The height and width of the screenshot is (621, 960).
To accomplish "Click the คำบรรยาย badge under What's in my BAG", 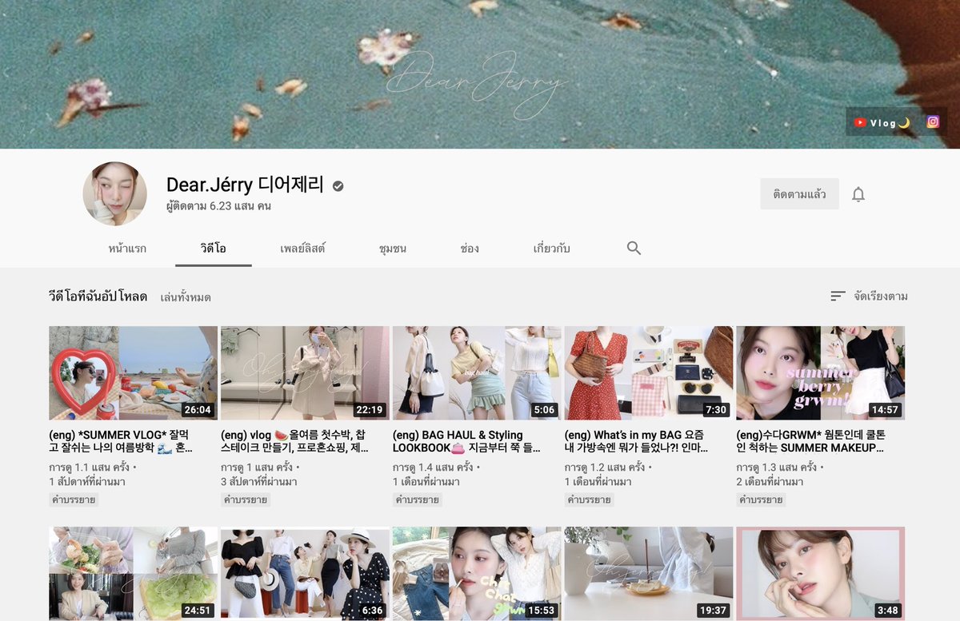I will coord(590,500).
